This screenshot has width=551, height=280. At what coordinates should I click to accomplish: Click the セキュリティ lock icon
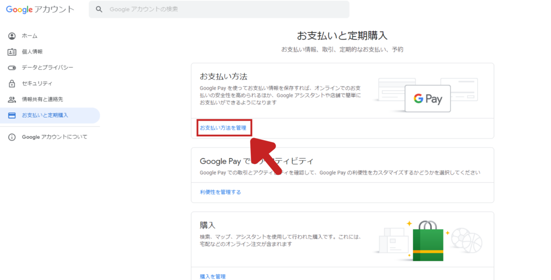coord(12,84)
